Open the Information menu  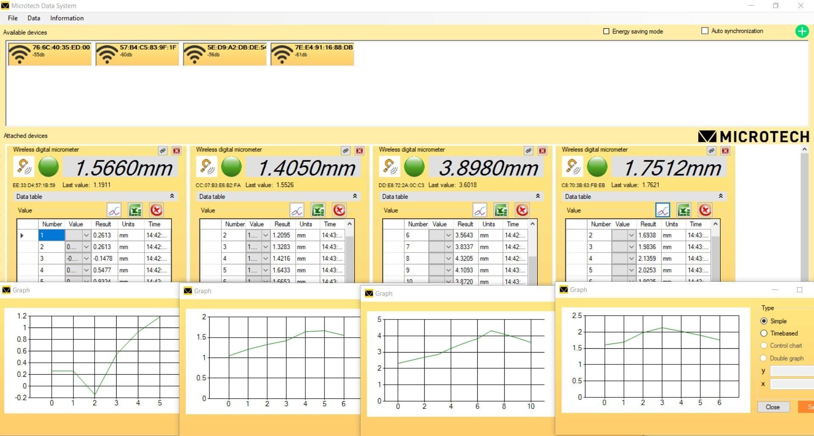tap(67, 18)
